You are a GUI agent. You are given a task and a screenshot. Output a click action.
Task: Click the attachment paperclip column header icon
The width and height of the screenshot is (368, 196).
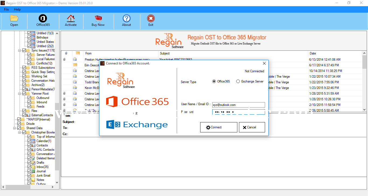[66, 53]
